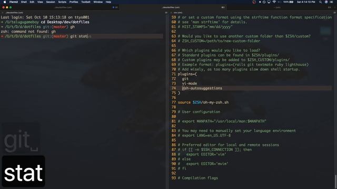Click line 81 export MANPATH comment

coord(222,121)
